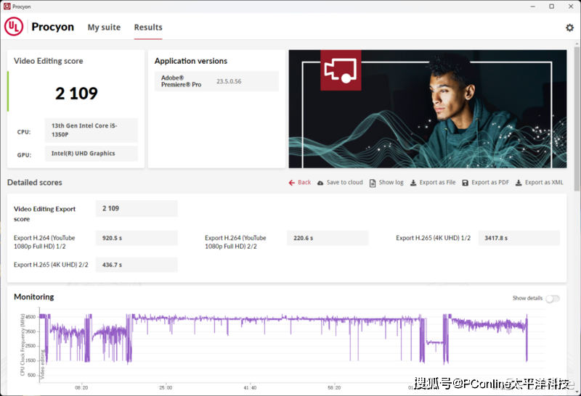The image size is (581, 396).
Task: Select the Results tab
Action: click(x=148, y=28)
